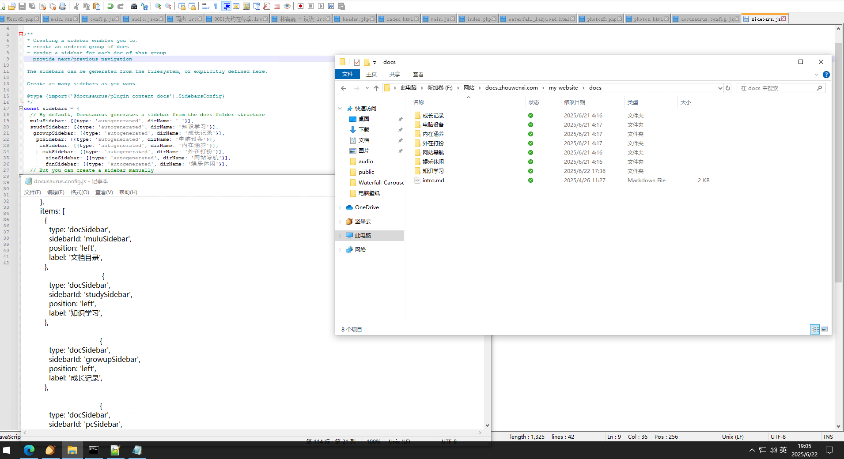The height and width of the screenshot is (459, 844).
Task: Click the Cut scissors icon
Action: [76, 6]
